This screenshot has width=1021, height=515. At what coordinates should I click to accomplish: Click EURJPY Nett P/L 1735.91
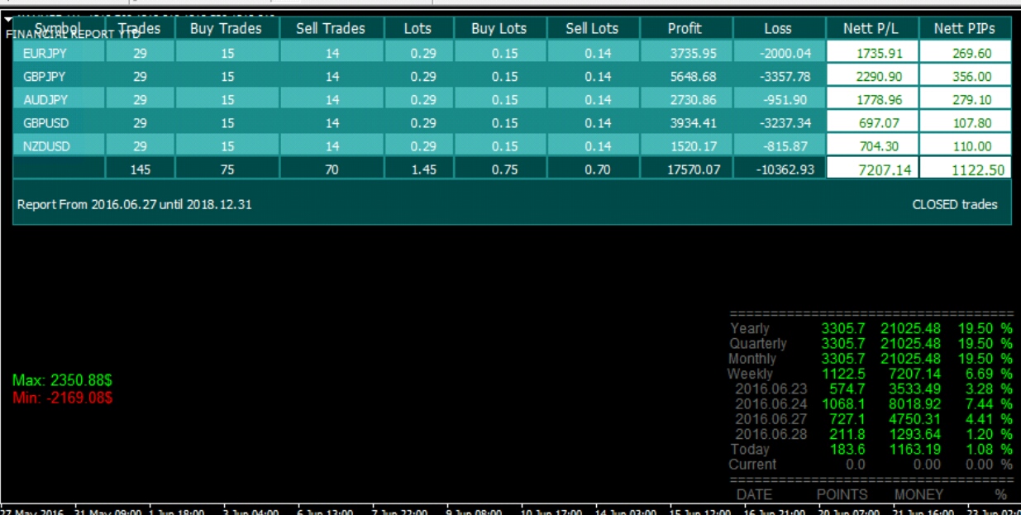879,53
